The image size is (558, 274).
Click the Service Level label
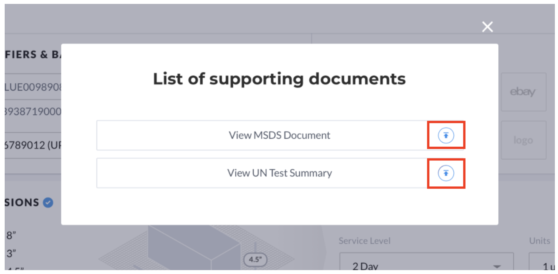point(364,241)
